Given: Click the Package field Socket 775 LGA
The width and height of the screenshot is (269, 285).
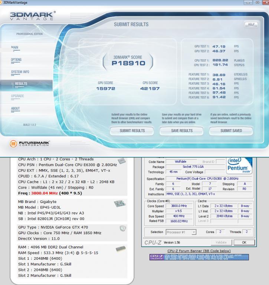Looking at the screenshot, I should click(x=195, y=167).
